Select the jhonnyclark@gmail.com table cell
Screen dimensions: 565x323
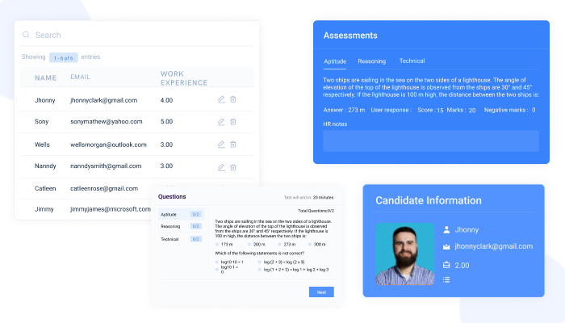tap(104, 100)
